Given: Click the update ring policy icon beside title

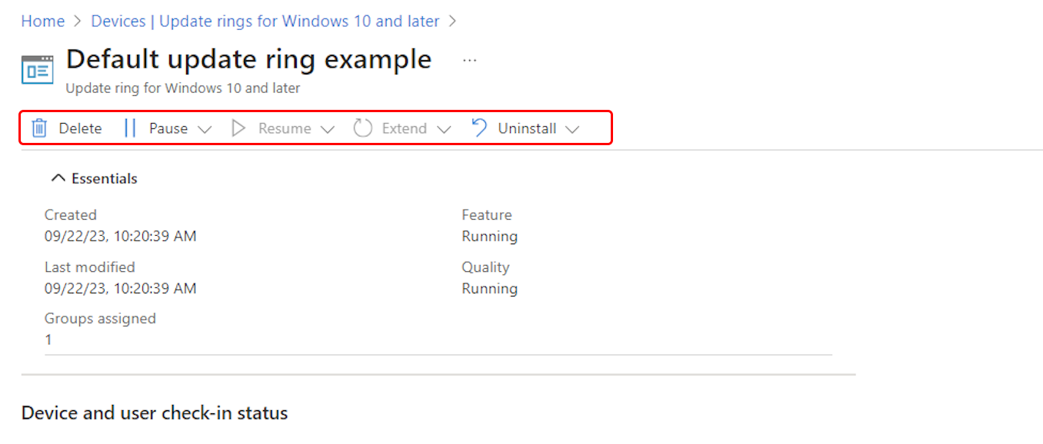Looking at the screenshot, I should pos(38,70).
